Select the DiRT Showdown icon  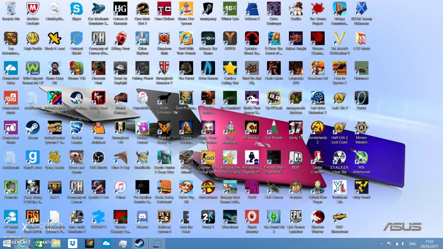point(340,222)
